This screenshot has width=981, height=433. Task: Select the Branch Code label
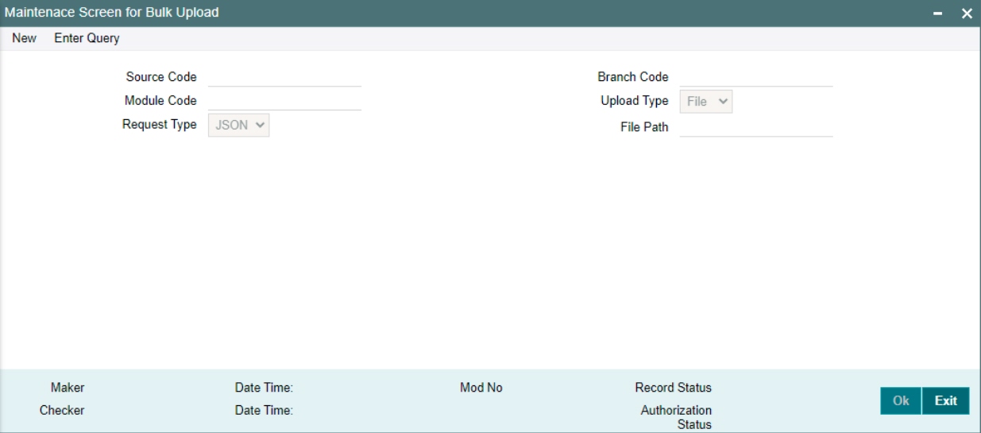click(x=633, y=77)
